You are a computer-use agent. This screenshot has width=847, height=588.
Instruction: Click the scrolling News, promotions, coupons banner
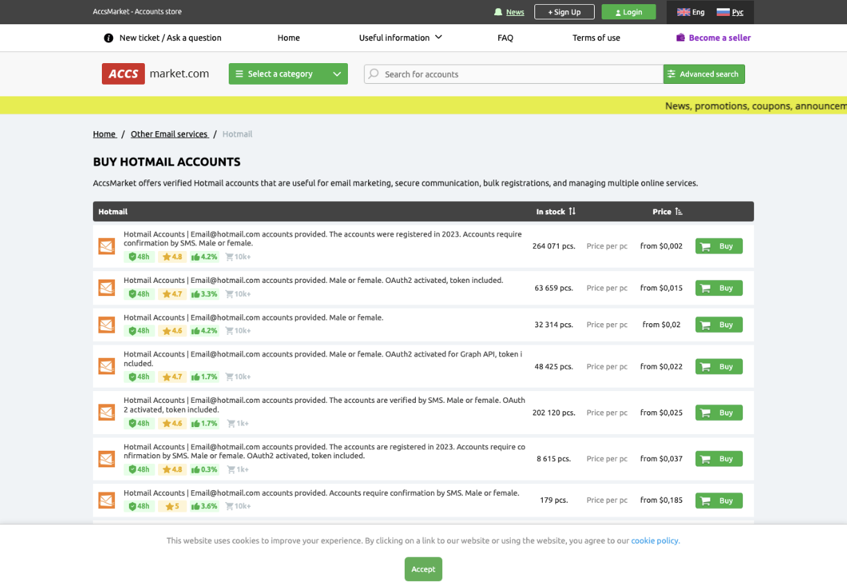[x=756, y=106]
